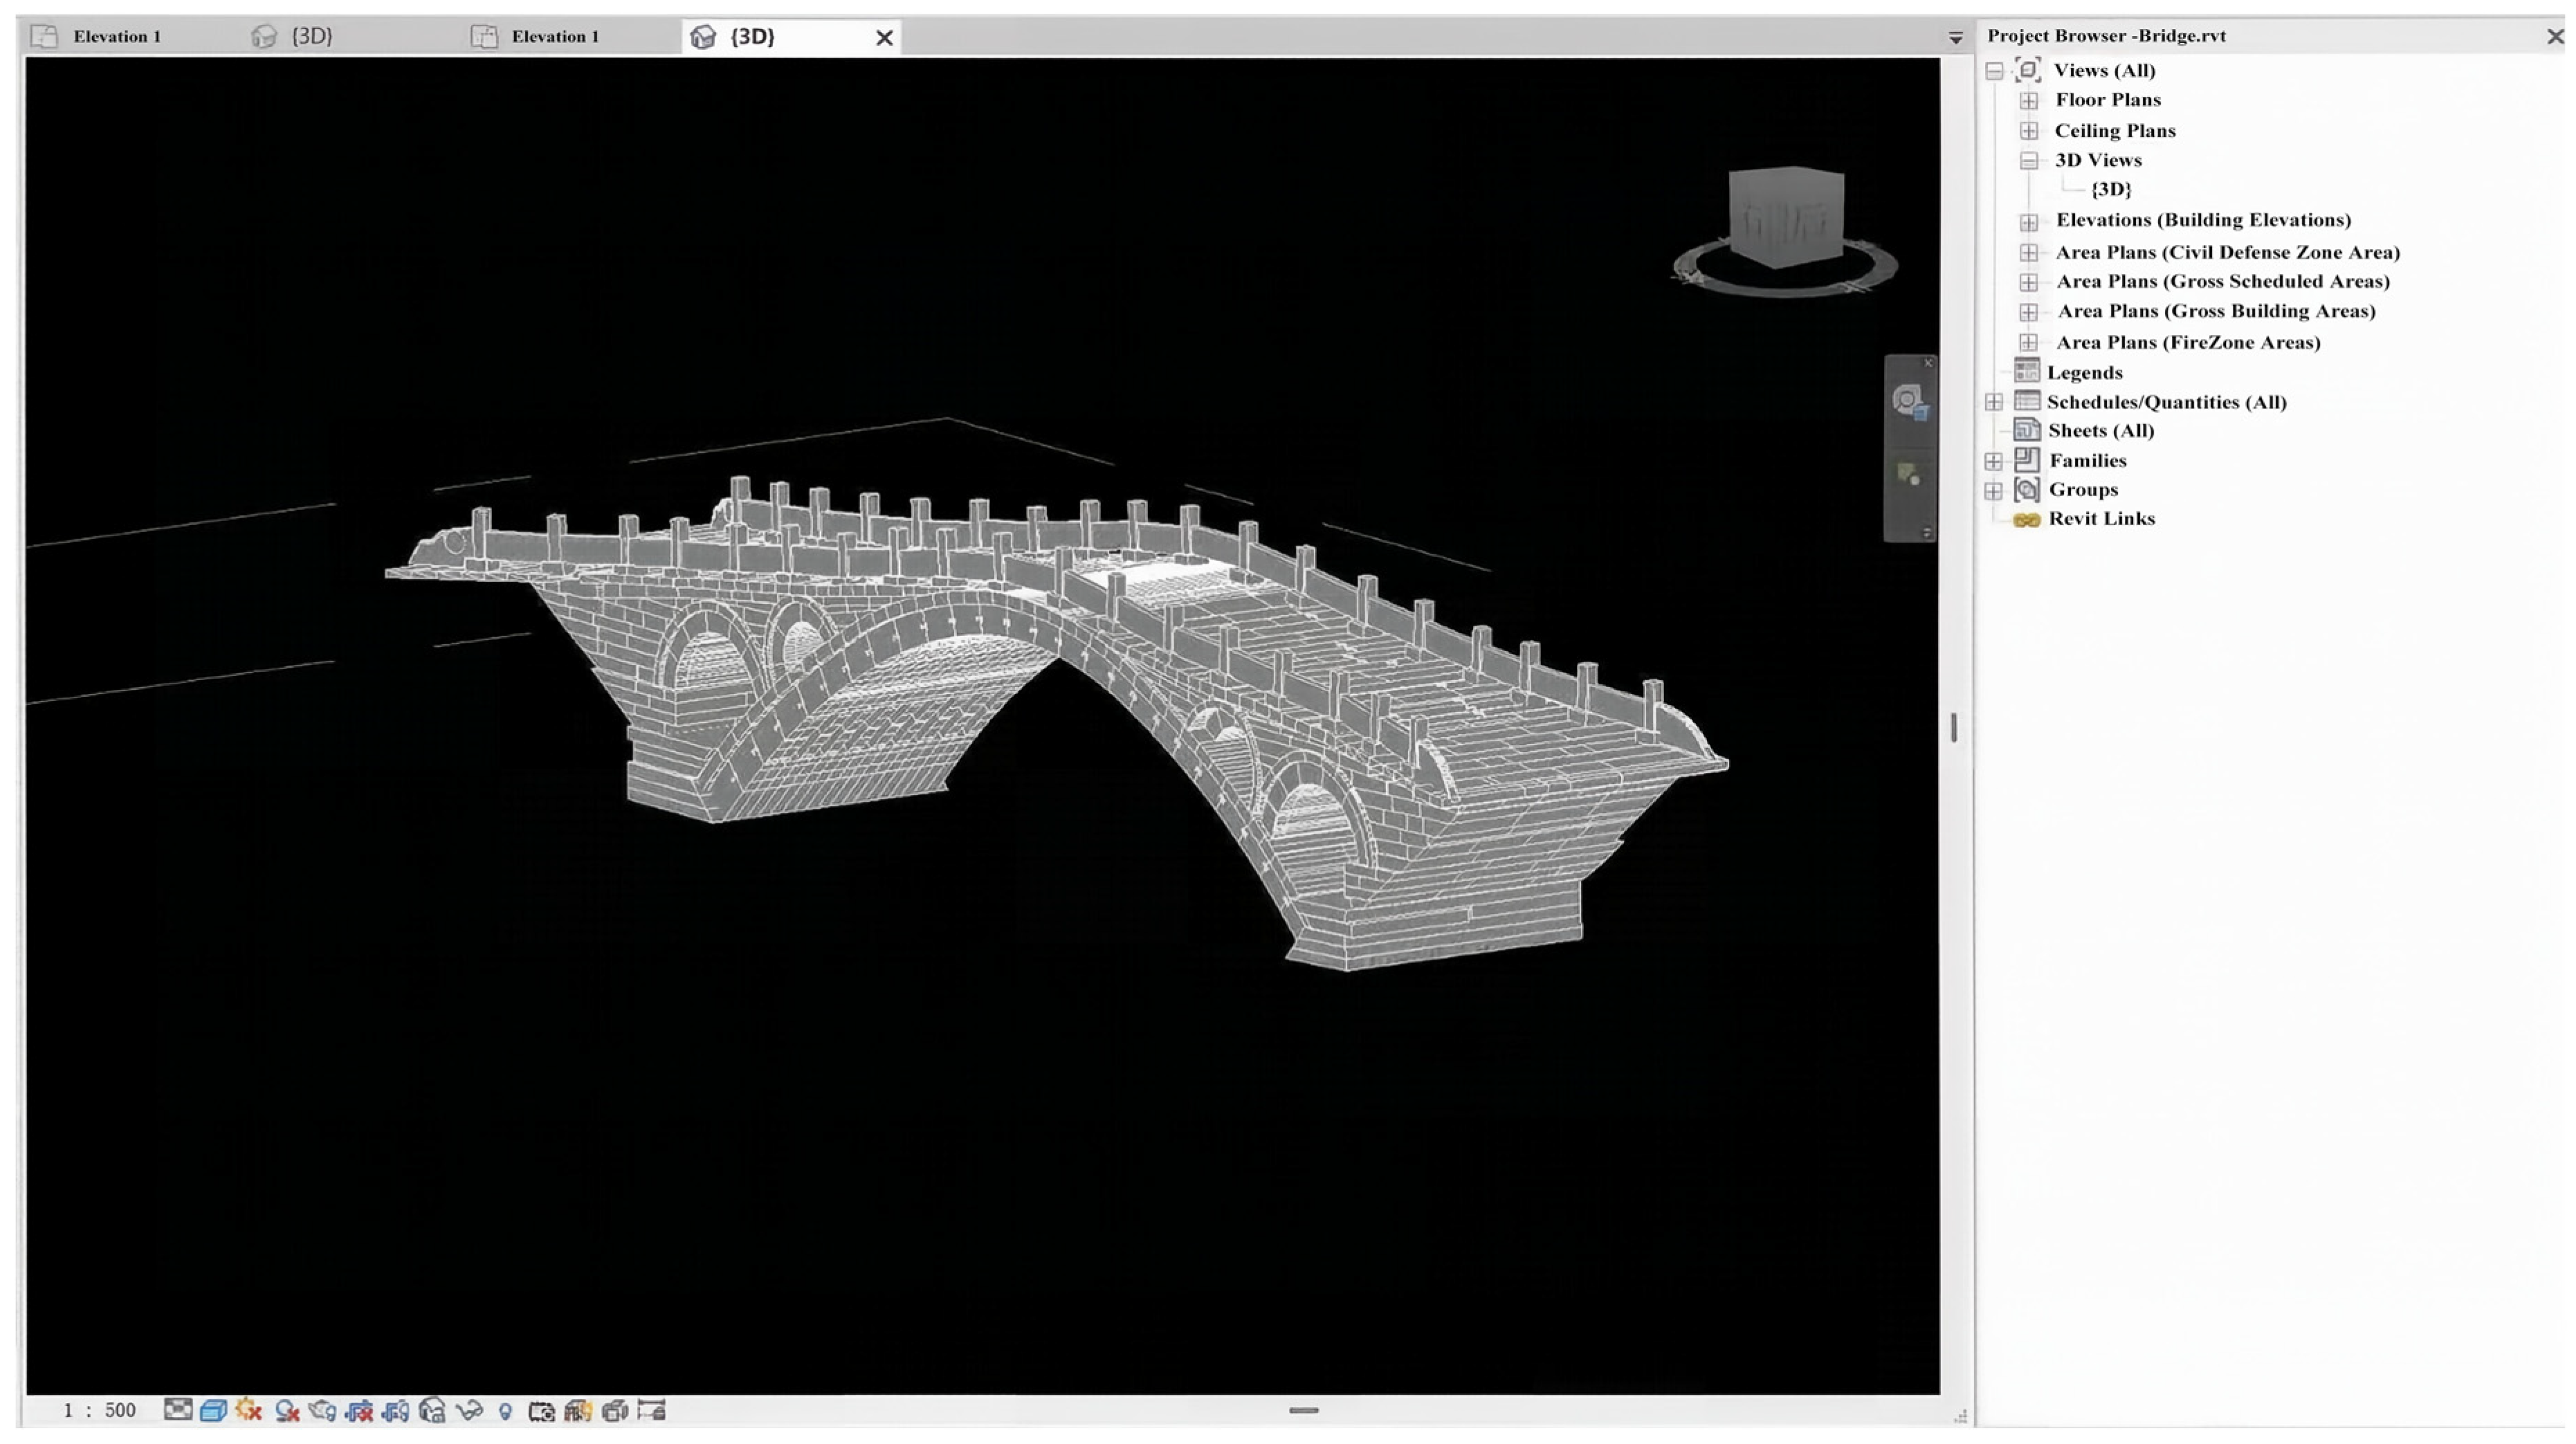Expand Area Plans (Gross Building Areas)
The image size is (2576, 1444).
click(2029, 313)
